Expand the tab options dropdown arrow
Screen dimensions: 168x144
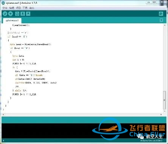[161, 20]
